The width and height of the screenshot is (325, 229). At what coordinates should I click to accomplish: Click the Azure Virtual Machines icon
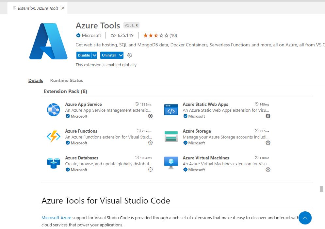171,163
